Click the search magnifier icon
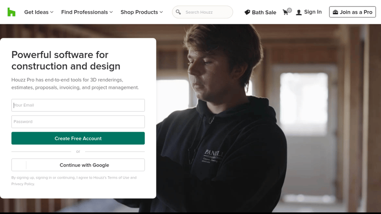This screenshot has height=214, width=381. [x=179, y=12]
